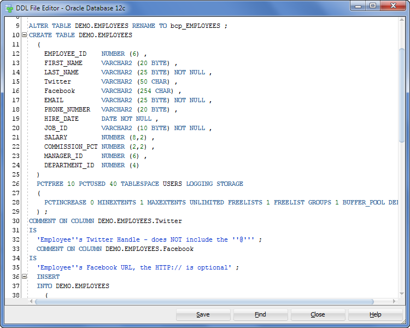Collapse the CREATE TABLE block at line 10

pos(24,35)
